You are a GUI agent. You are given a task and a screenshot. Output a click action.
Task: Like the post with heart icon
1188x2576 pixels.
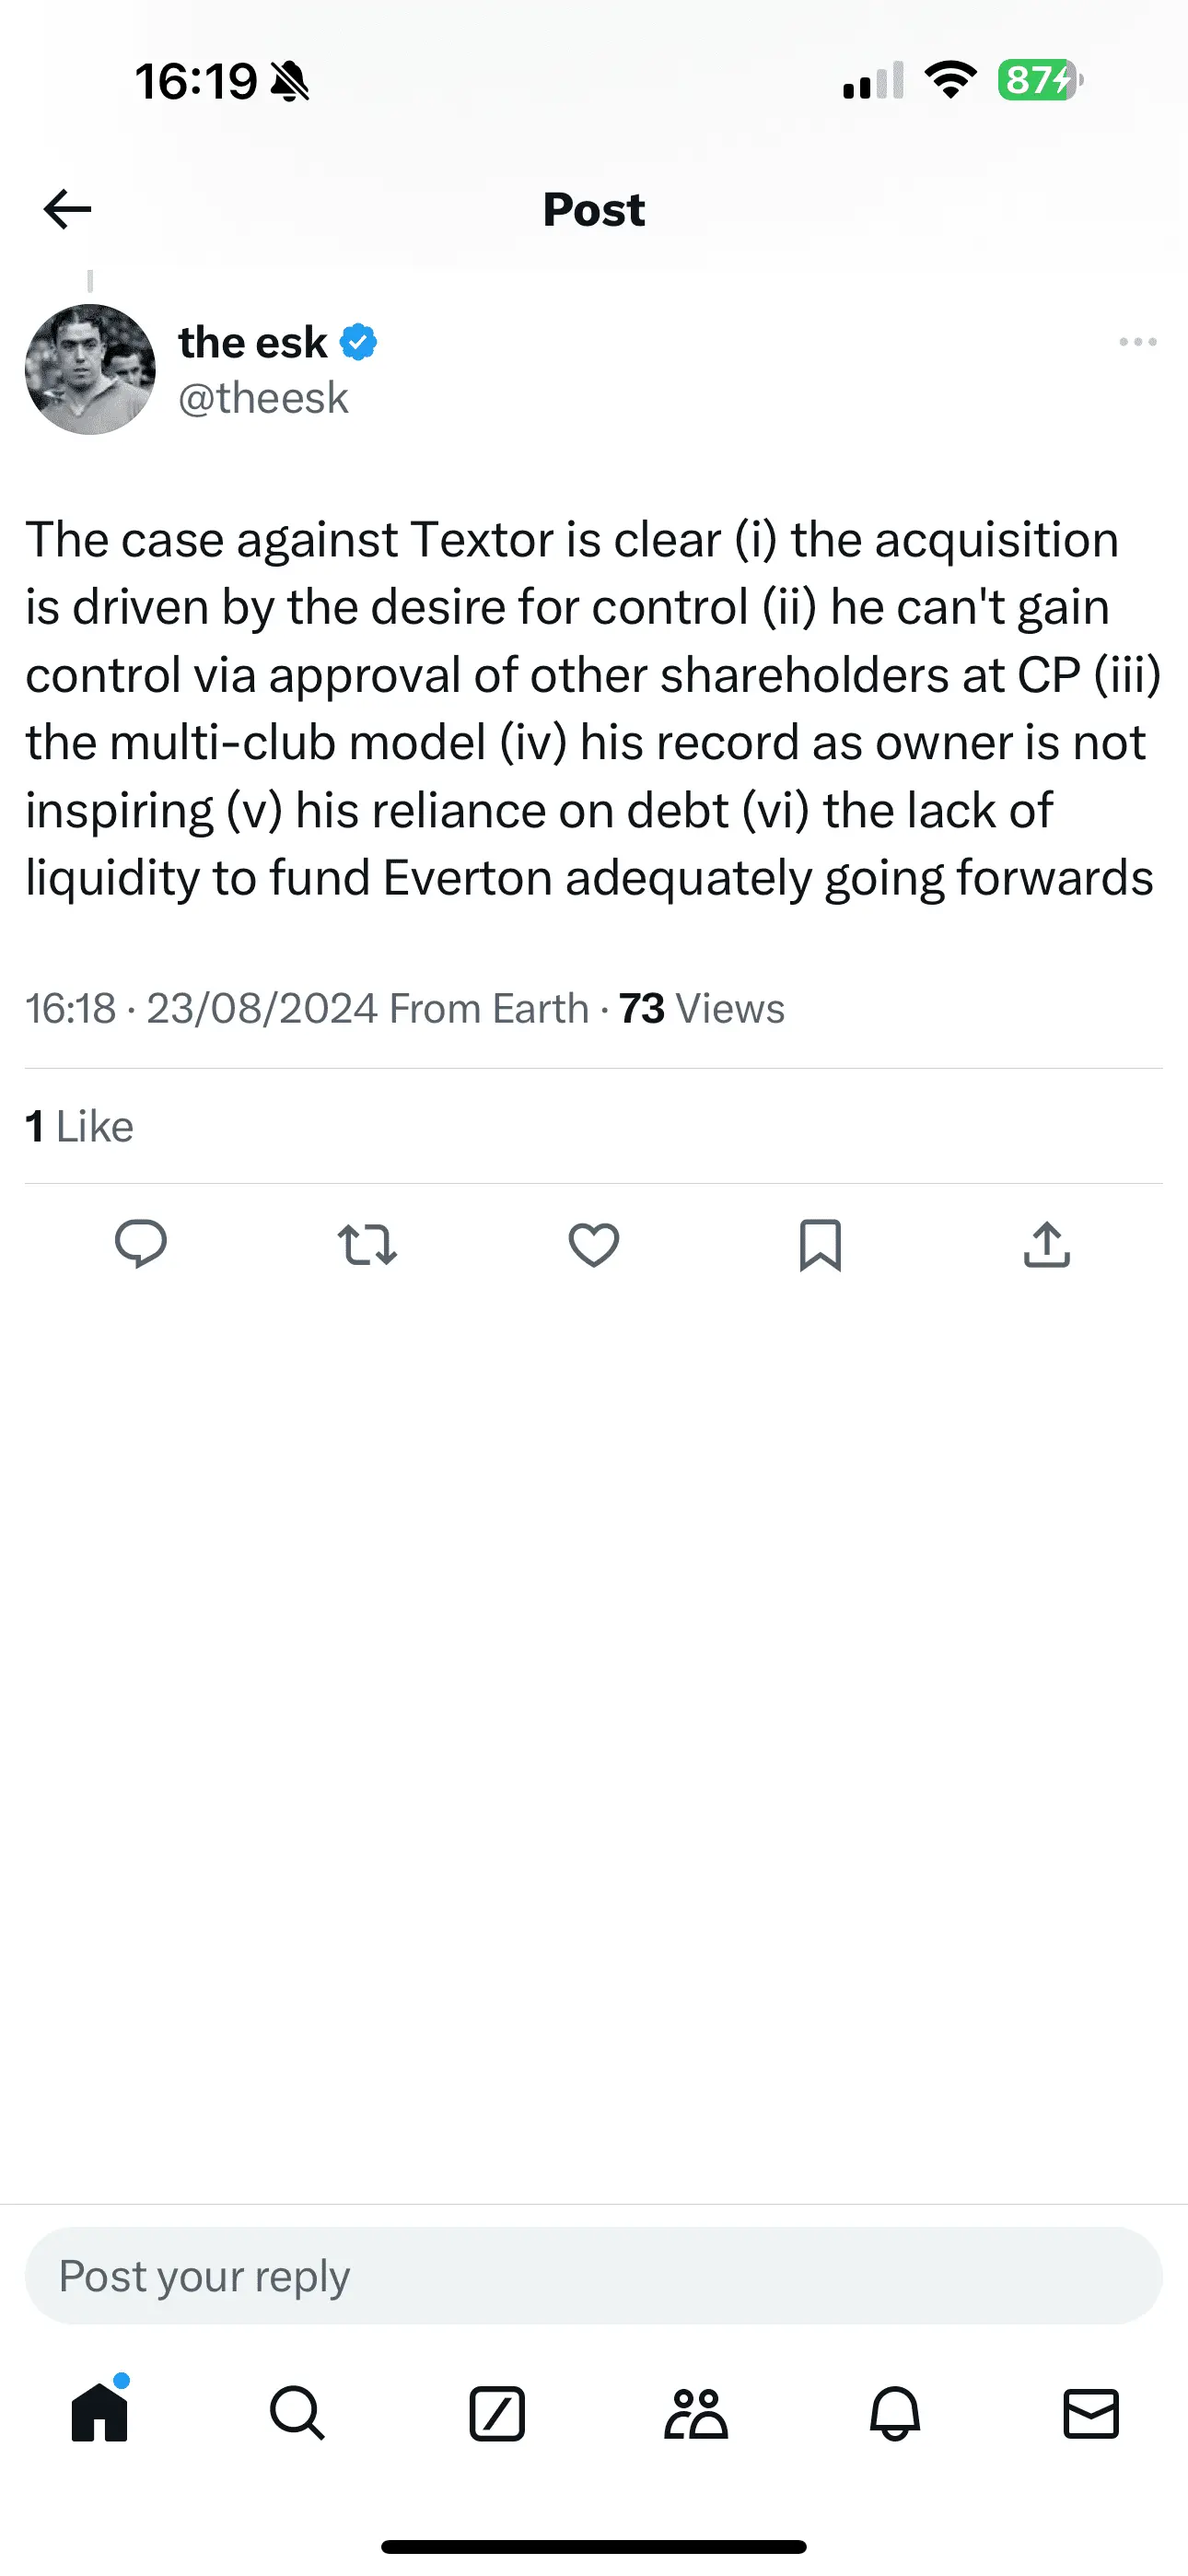594,1245
